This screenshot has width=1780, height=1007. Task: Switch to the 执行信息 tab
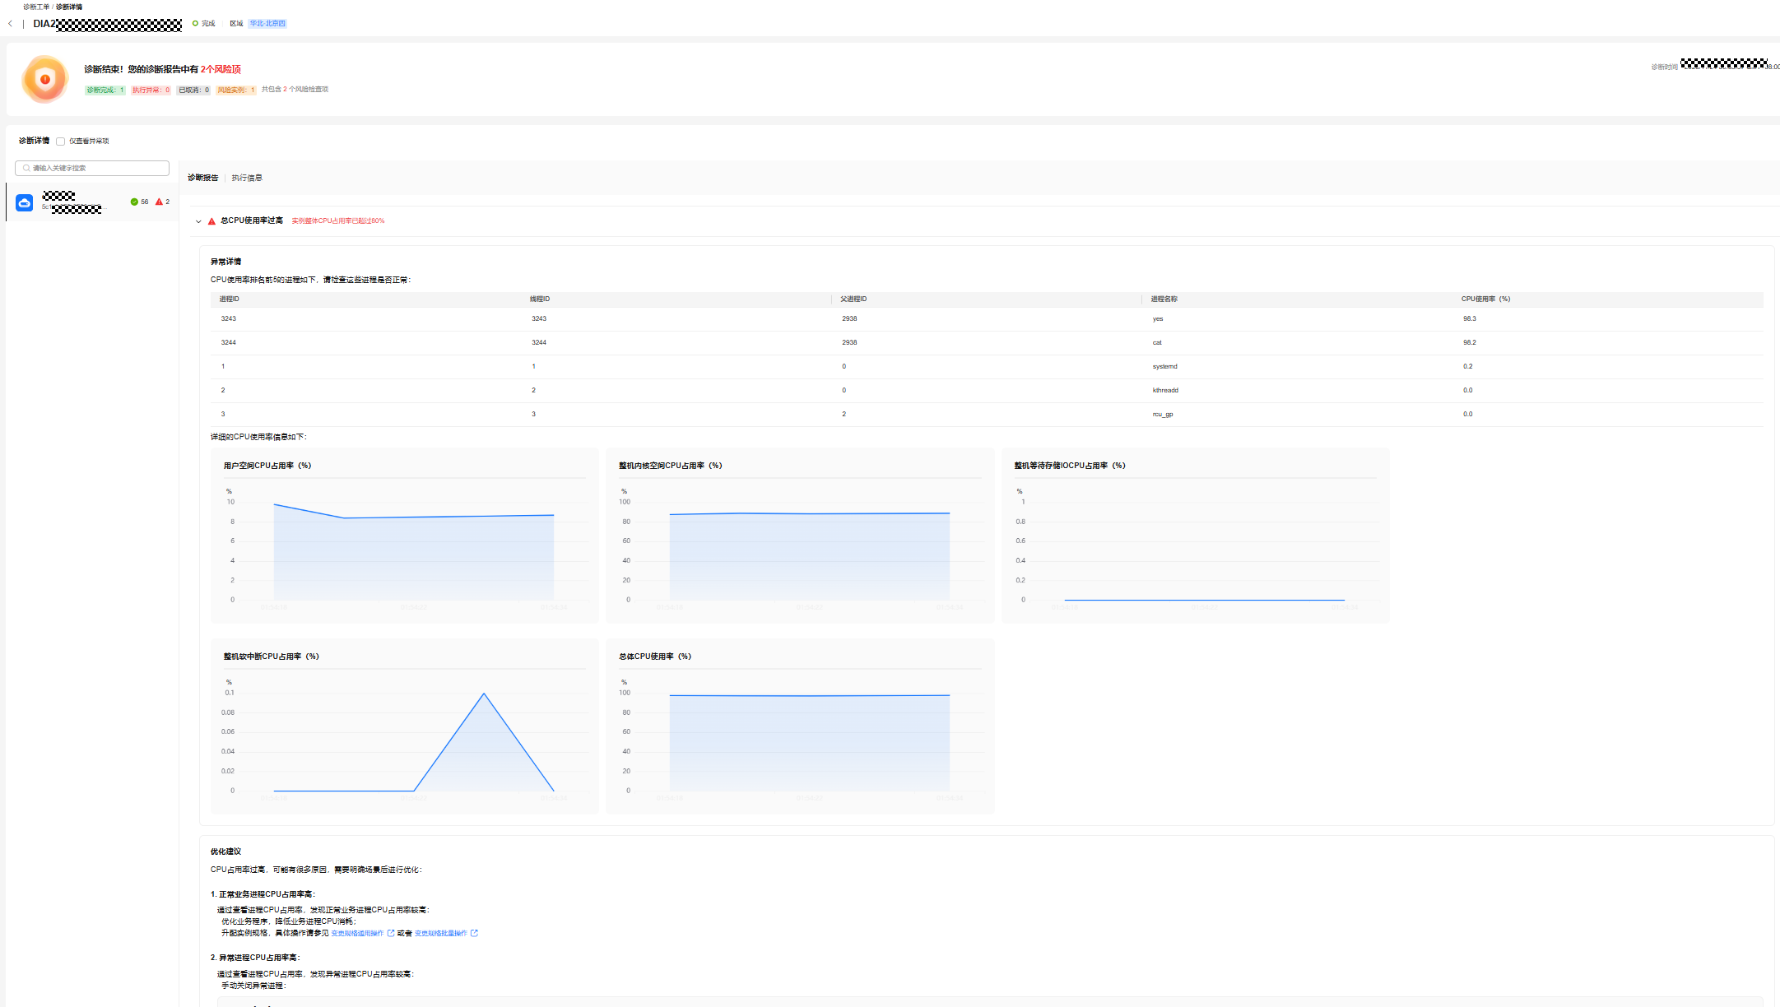247,178
